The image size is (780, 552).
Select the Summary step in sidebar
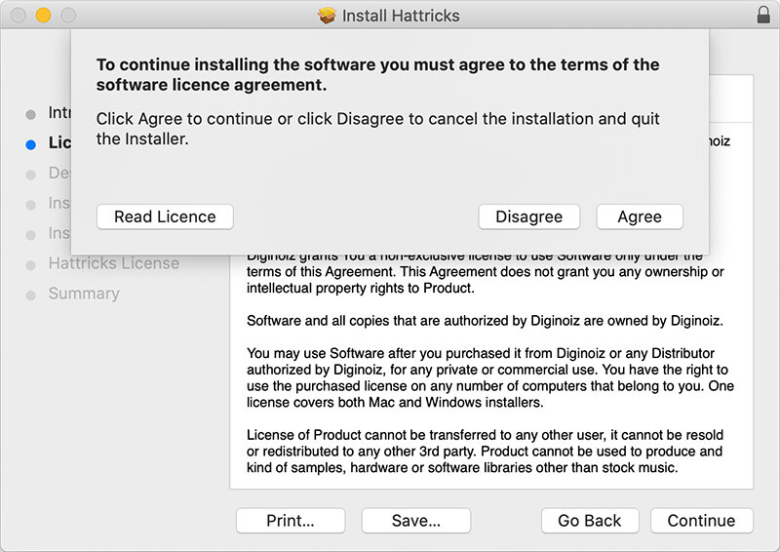(84, 294)
